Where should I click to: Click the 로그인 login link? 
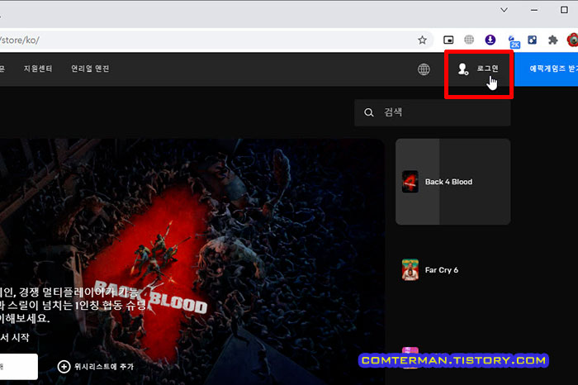point(487,69)
